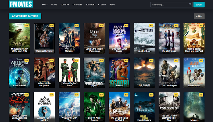Viewport: 213px width, 122px height.
Task: Open Elvis from Outer Space poster
Action: coord(119,38)
